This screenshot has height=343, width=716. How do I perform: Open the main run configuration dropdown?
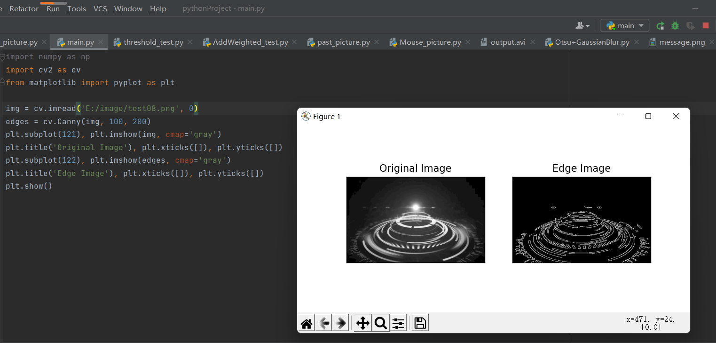[625, 25]
